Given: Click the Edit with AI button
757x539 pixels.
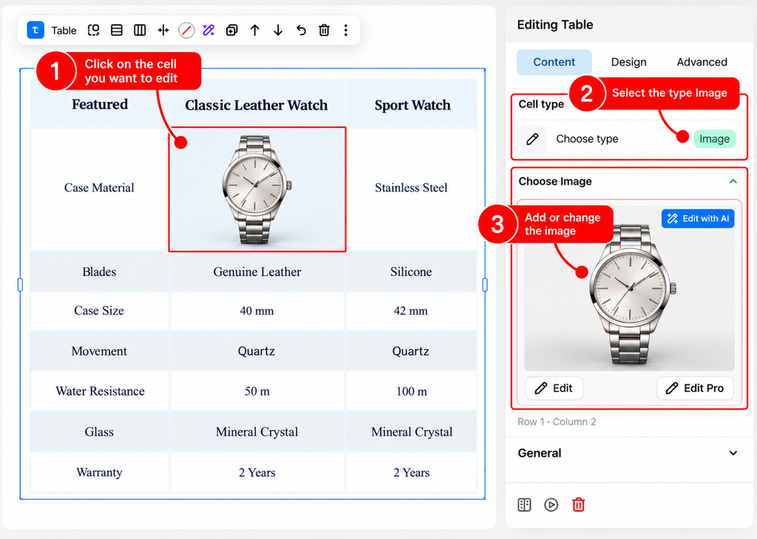Looking at the screenshot, I should tap(698, 219).
